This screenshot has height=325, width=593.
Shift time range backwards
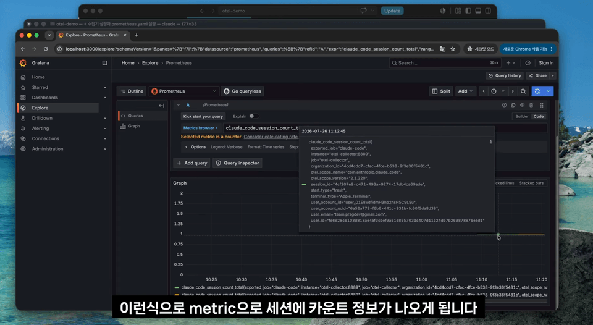[483, 91]
